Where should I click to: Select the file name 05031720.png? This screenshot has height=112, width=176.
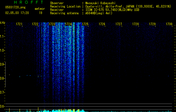pyautogui.click(x=15, y=8)
